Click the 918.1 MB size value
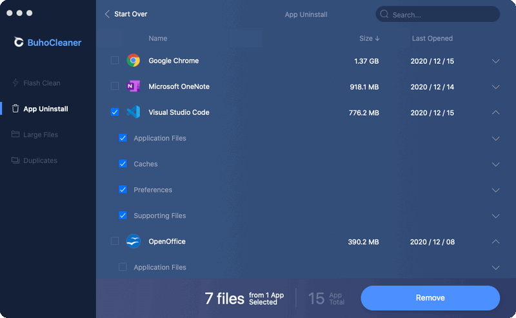 coord(364,87)
